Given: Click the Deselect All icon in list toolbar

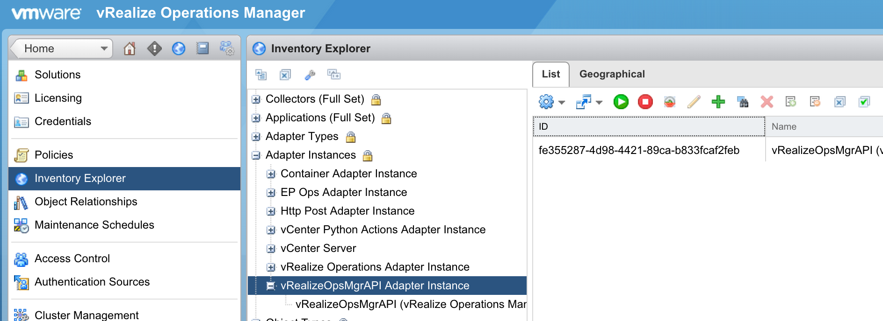Looking at the screenshot, I should (840, 102).
